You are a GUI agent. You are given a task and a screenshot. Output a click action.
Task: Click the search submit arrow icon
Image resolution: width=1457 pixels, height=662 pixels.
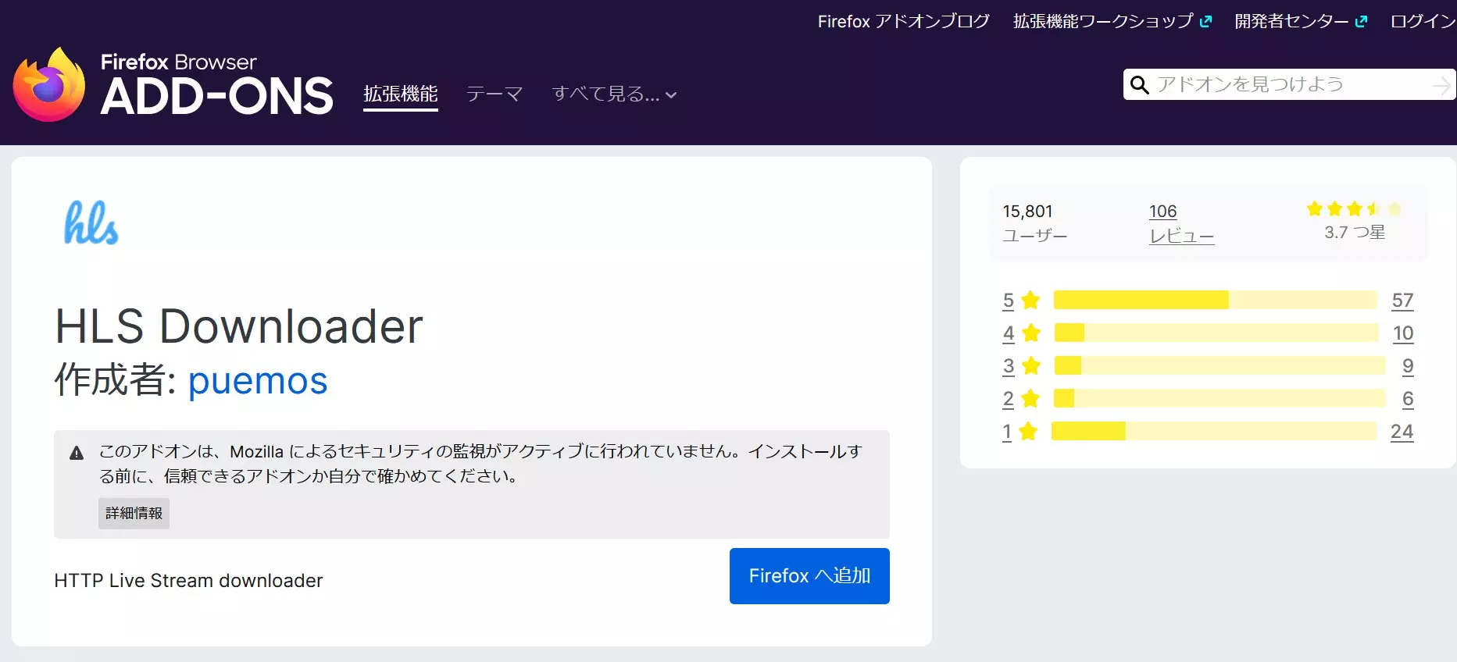point(1442,85)
